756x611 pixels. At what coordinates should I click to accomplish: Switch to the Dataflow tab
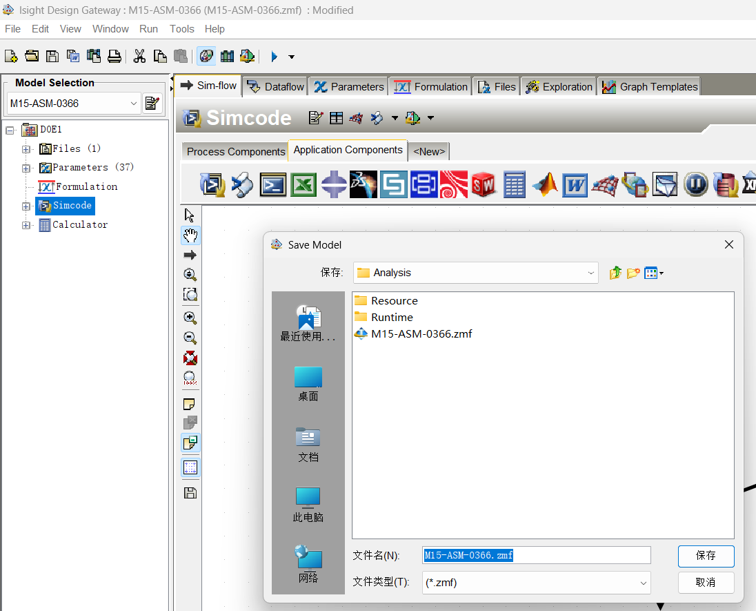coord(276,87)
